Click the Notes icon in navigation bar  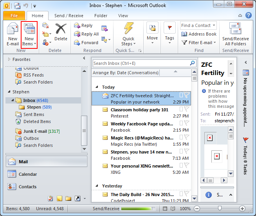59,198
